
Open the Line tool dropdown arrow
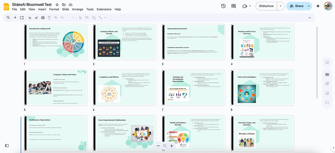(105, 18)
